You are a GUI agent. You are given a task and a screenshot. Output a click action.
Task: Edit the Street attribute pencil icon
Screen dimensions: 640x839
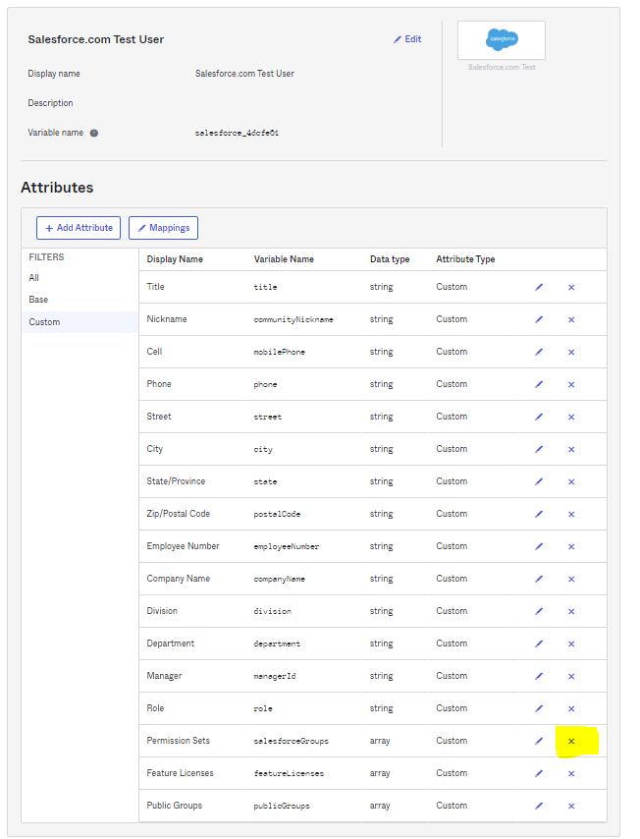coord(539,417)
